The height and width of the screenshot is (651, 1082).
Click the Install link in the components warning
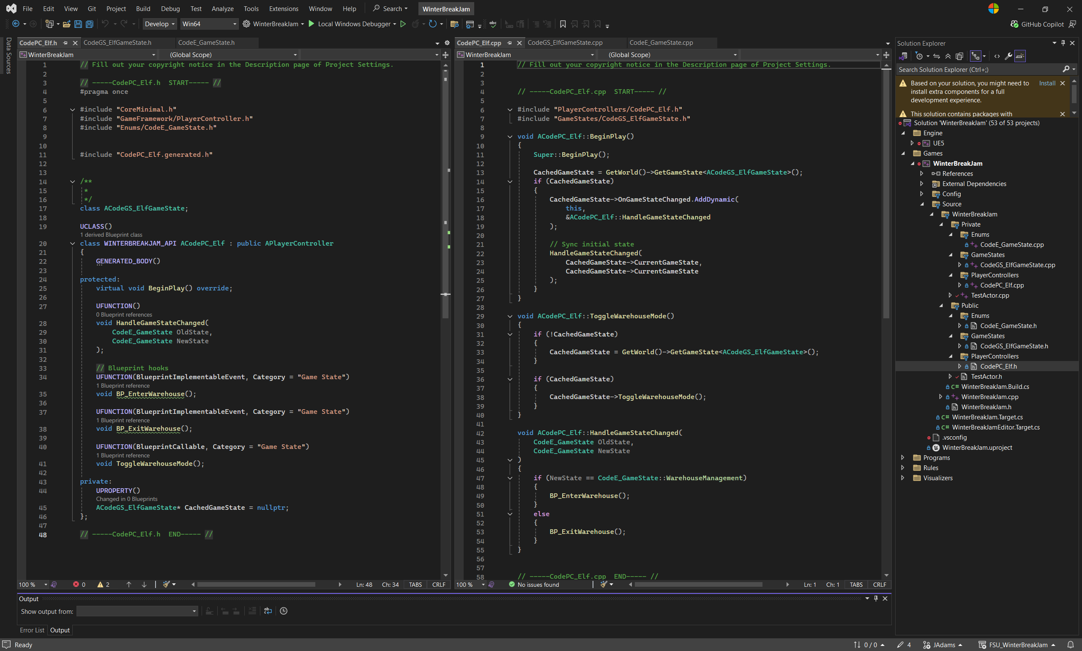[x=1047, y=83]
